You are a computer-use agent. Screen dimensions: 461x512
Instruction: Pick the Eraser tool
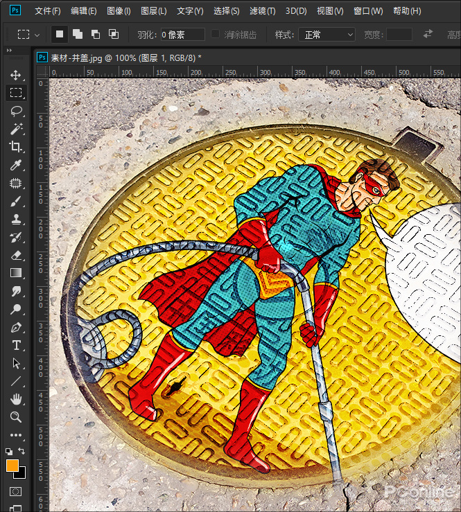point(15,255)
